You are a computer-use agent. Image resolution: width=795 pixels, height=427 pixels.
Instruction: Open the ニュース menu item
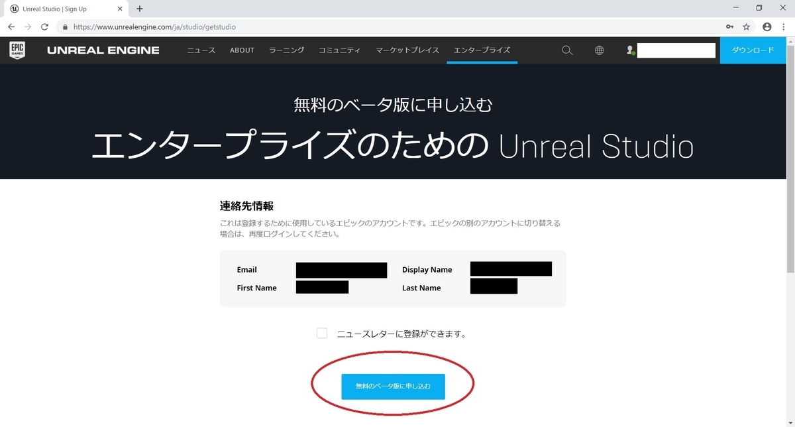201,50
